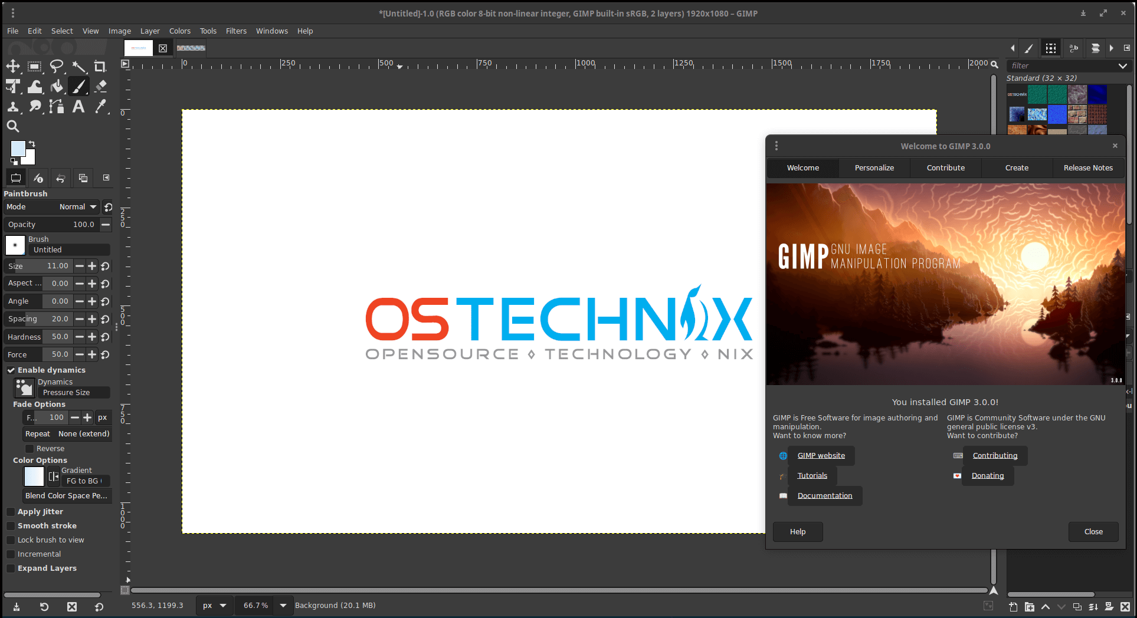Click the foreground color swatch
This screenshot has width=1137, height=618.
[x=17, y=148]
